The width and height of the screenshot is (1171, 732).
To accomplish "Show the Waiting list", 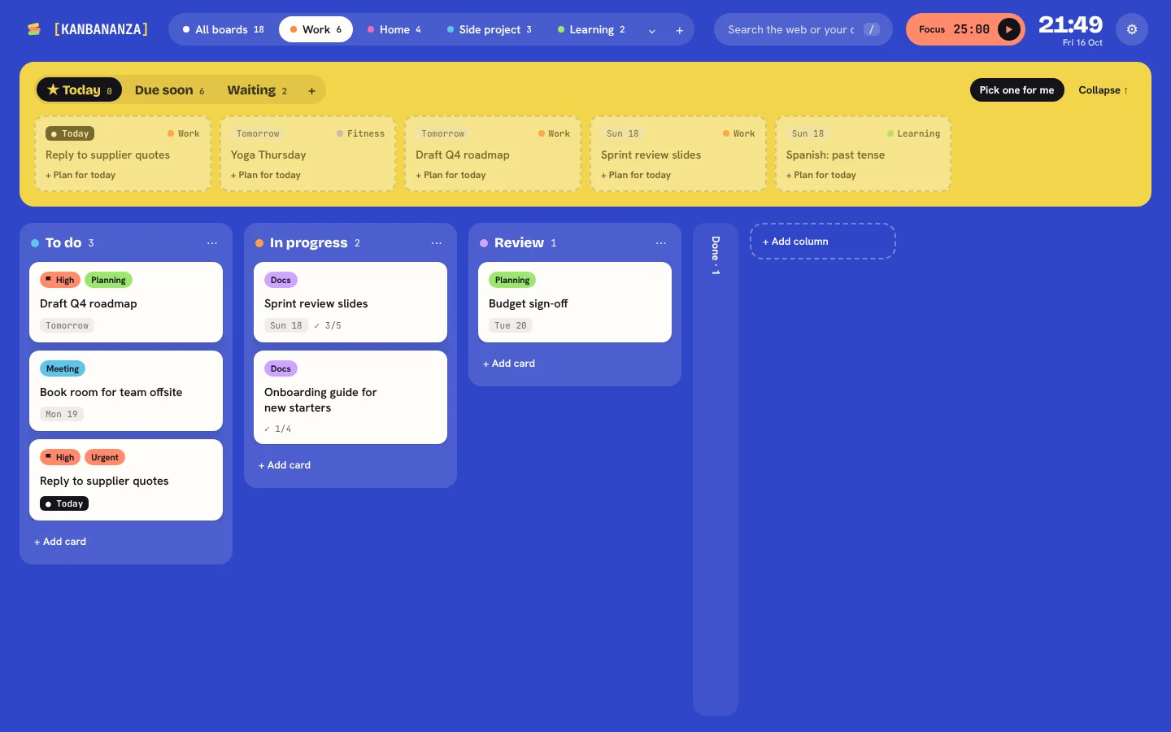I will click(x=257, y=90).
